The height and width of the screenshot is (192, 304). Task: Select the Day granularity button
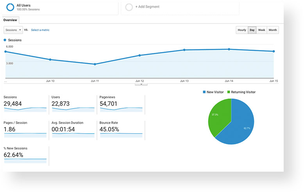click(252, 30)
